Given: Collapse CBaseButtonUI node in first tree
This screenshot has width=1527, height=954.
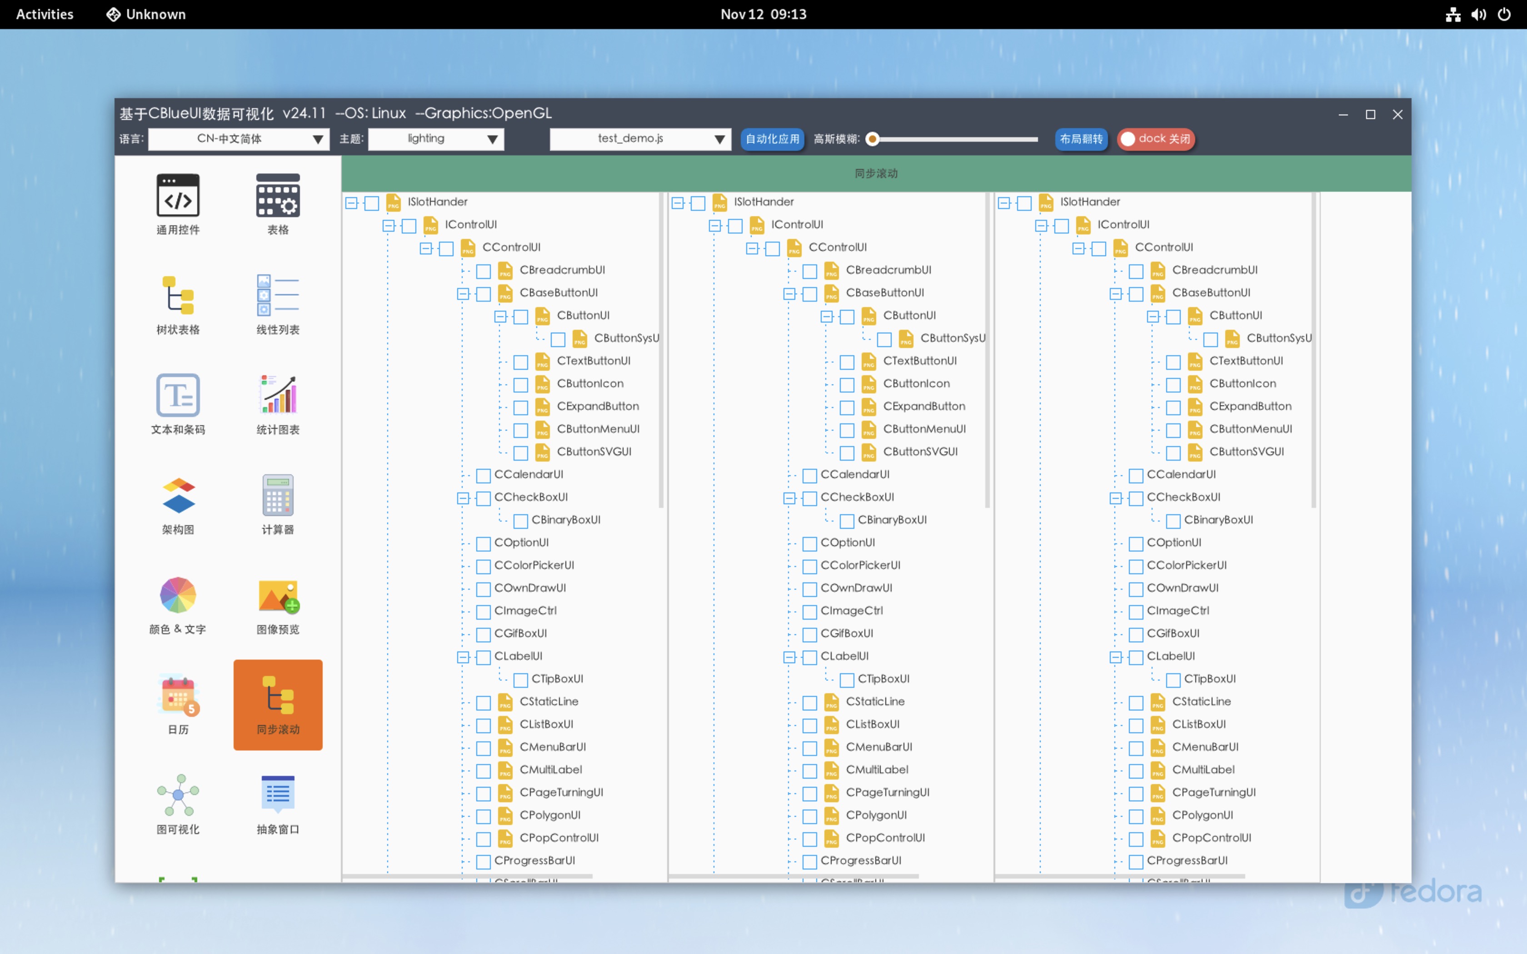Looking at the screenshot, I should (x=463, y=294).
